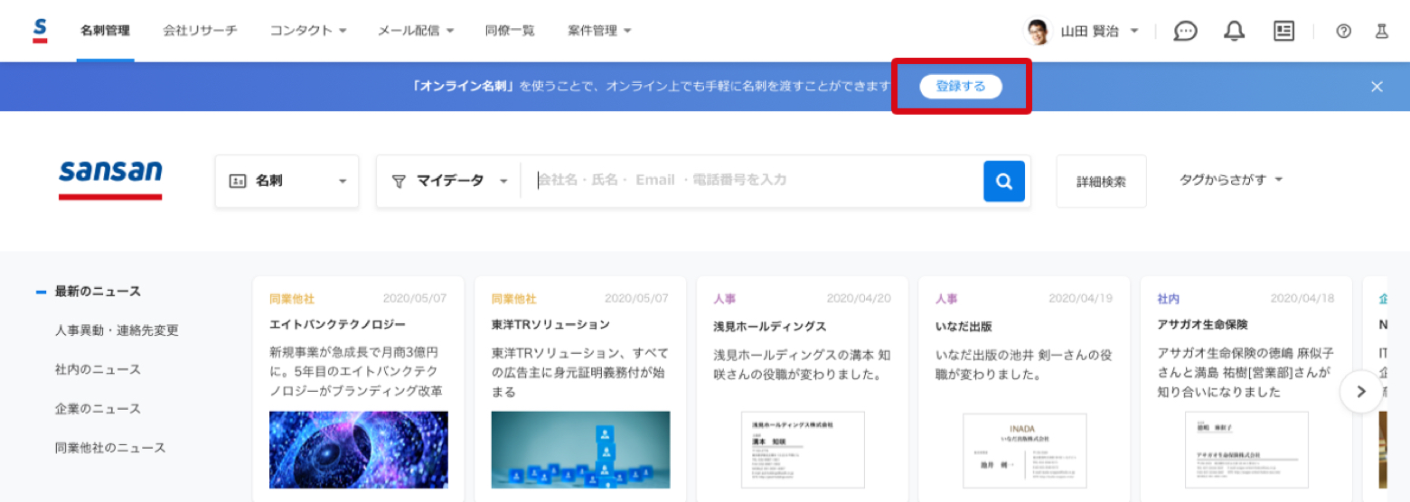Open the 名刺 search type dropdown
This screenshot has height=502, width=1410.
287,181
